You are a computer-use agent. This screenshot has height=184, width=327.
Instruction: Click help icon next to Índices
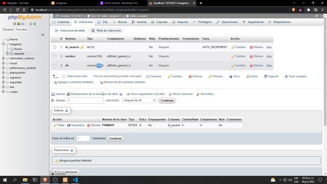click(x=66, y=110)
